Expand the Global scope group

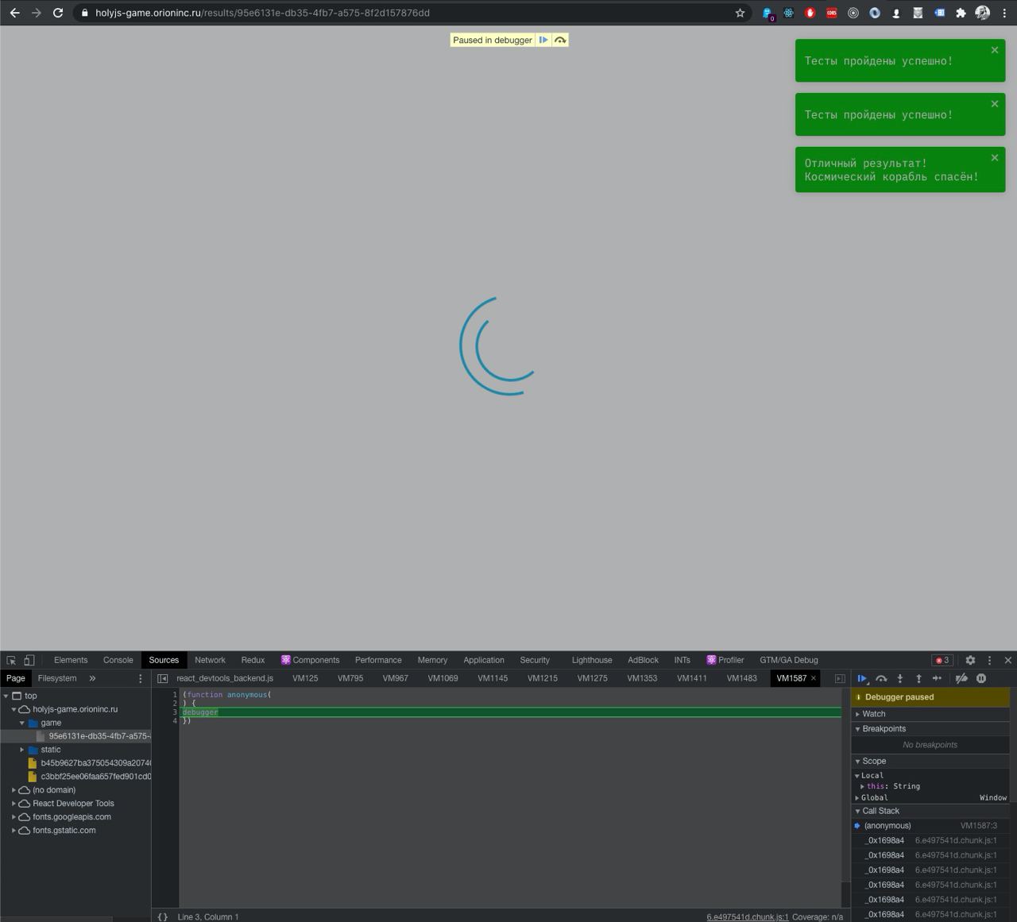pyautogui.click(x=857, y=797)
